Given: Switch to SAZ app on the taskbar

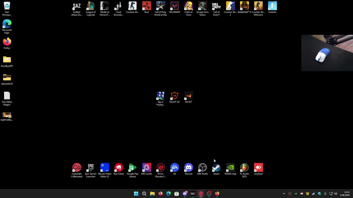Looking at the screenshot, I should [x=193, y=194].
